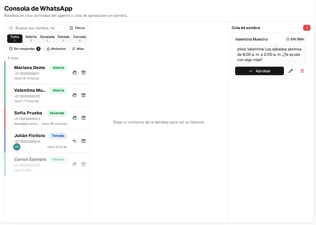The height and width of the screenshot is (225, 316).
Task: Click phone number +573000000013
Action: [27, 119]
